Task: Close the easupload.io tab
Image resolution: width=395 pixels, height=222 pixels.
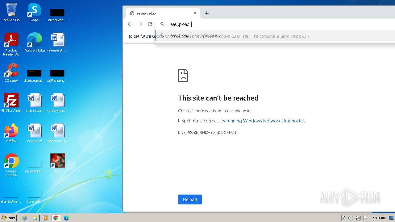Action: [195, 13]
